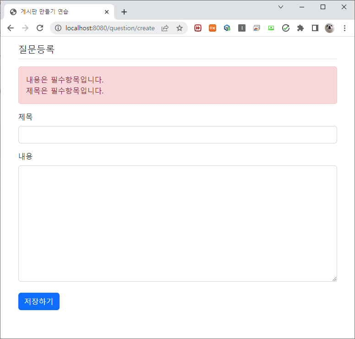
Task: Close the browser window
Action: 344,7
